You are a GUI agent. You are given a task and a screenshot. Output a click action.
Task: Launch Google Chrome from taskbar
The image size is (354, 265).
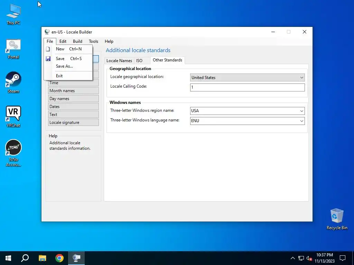[59, 258]
